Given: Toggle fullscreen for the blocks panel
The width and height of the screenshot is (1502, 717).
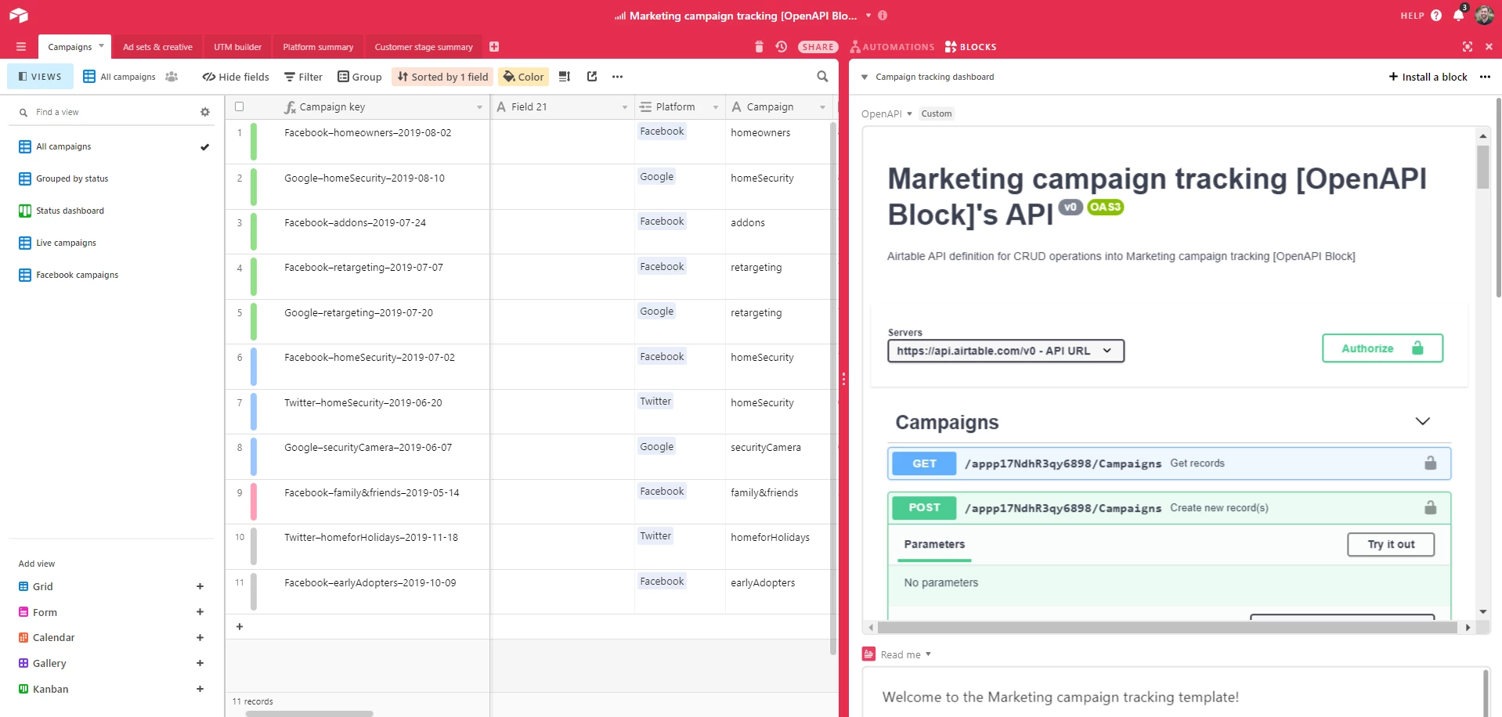Looking at the screenshot, I should tap(1468, 47).
